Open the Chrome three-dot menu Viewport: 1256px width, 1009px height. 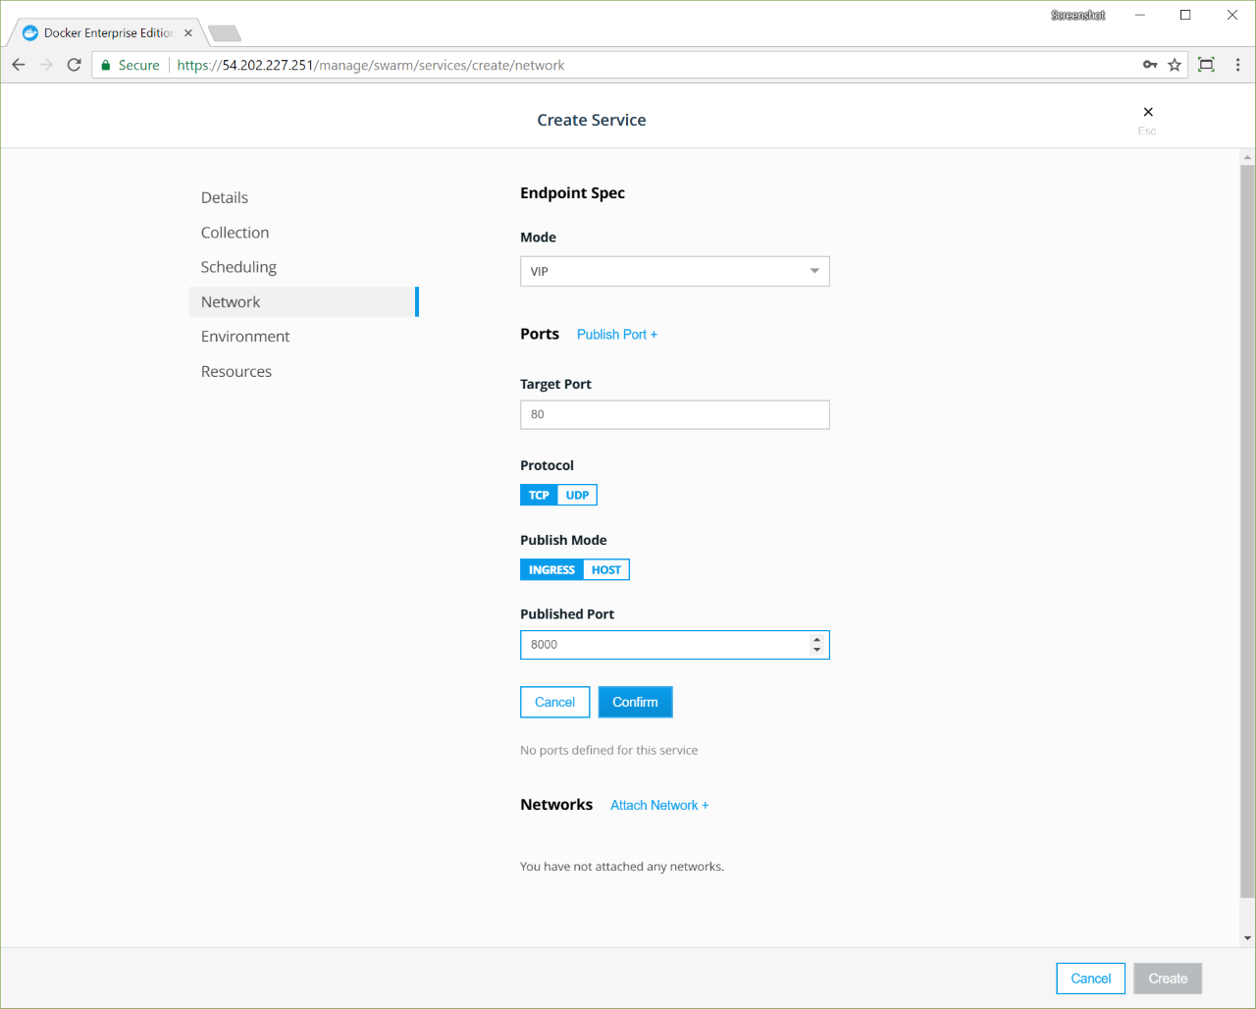pyautogui.click(x=1237, y=65)
